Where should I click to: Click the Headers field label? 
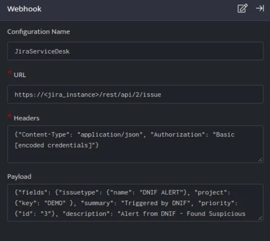click(x=26, y=118)
